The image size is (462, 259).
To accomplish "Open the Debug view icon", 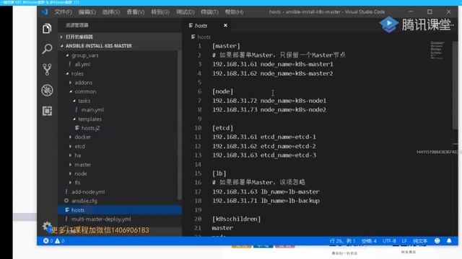I will pyautogui.click(x=47, y=90).
